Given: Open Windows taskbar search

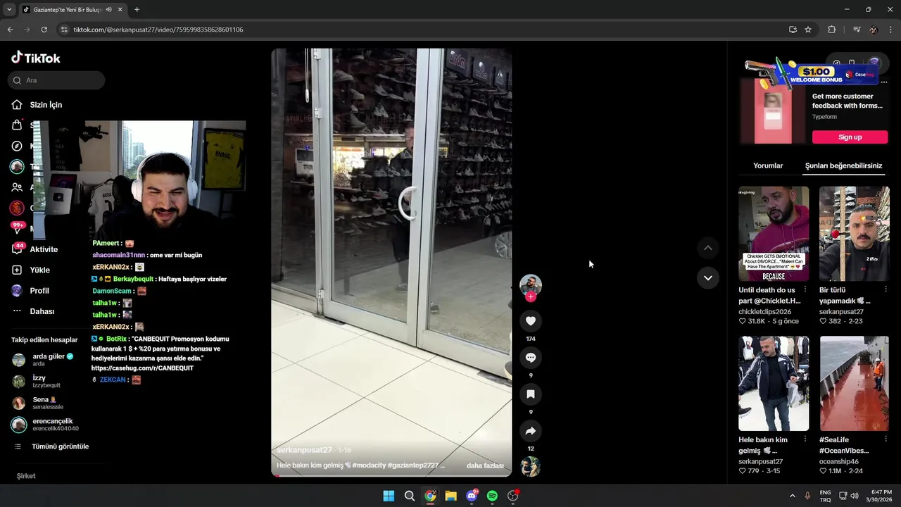Looking at the screenshot, I should (409, 496).
